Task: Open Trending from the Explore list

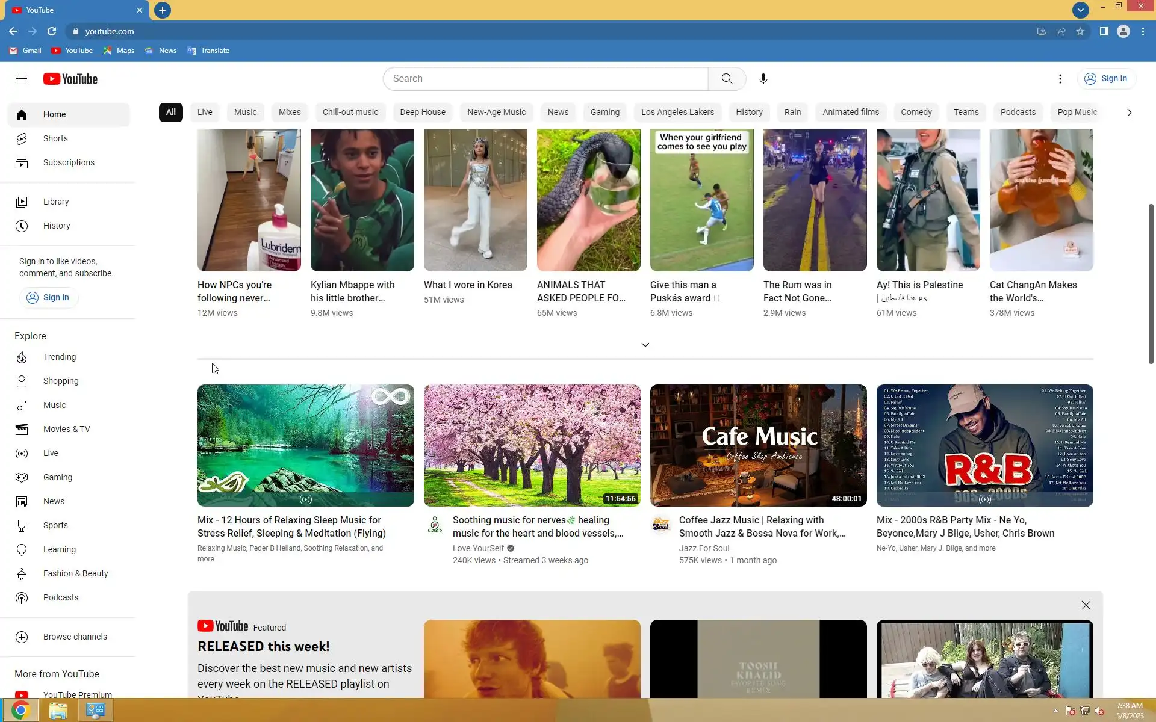Action: coord(59,357)
